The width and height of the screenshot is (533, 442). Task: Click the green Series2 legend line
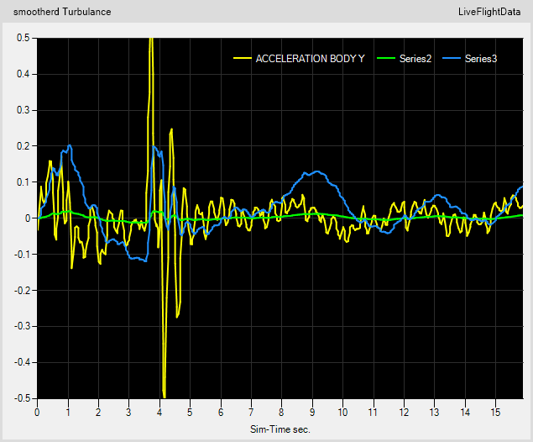pos(386,59)
